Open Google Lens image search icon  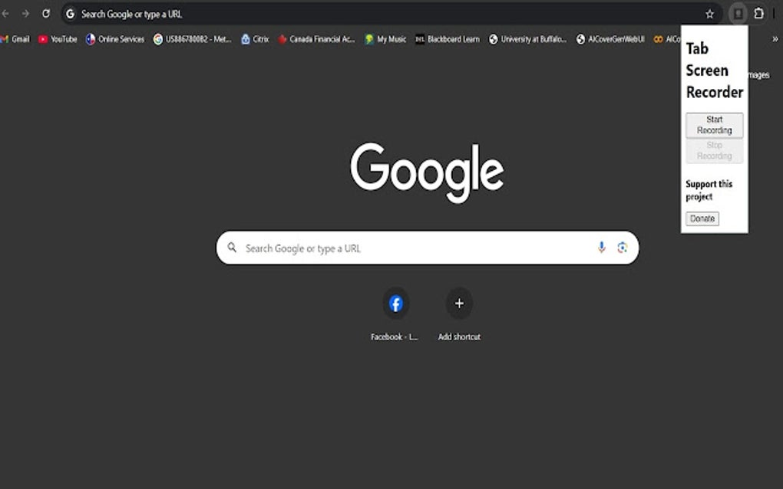pos(623,248)
